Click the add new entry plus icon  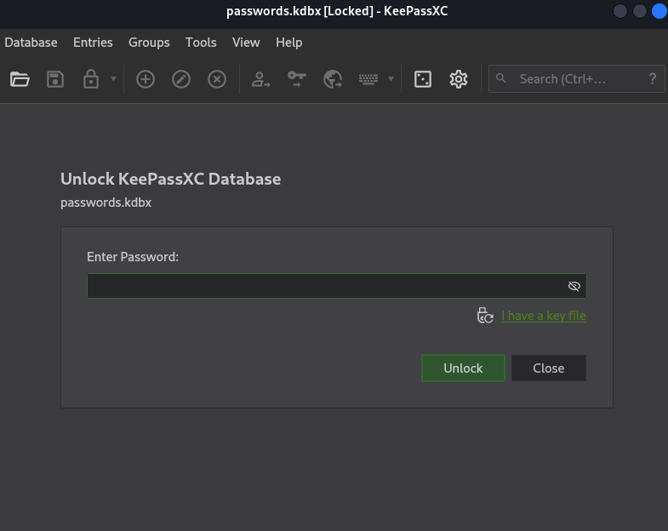[146, 79]
